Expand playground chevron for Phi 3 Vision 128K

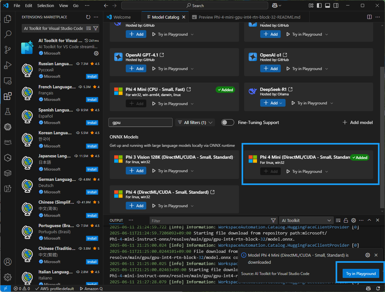coord(193,171)
